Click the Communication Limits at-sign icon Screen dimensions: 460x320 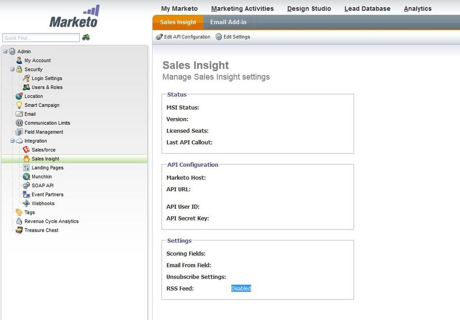click(x=19, y=123)
